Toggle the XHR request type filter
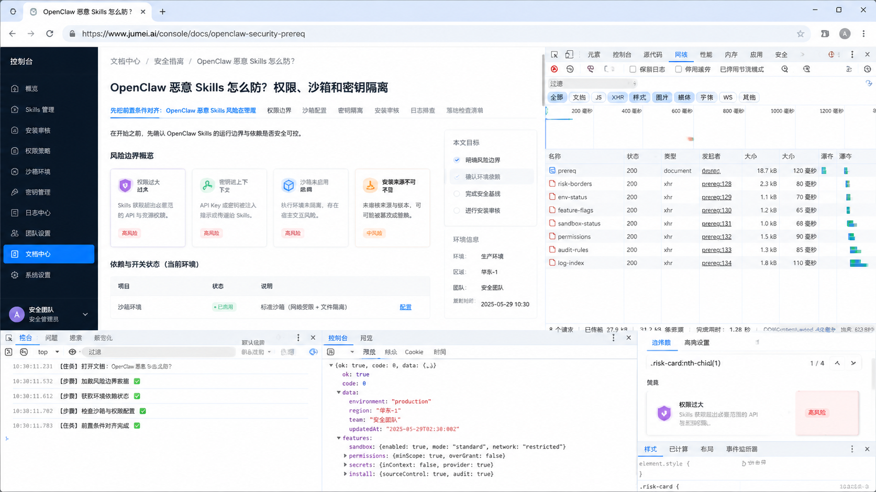Image resolution: width=876 pixels, height=492 pixels. tap(618, 97)
